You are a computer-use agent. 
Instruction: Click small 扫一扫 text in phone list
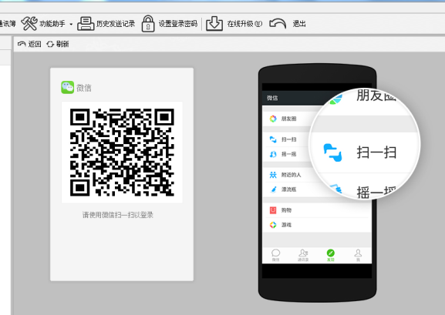coord(288,139)
